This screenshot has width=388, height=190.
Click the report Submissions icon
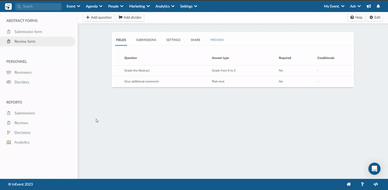[x=9, y=113]
